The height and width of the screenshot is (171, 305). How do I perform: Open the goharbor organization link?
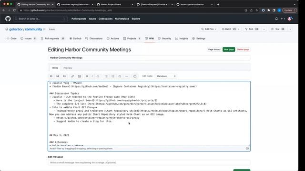pyautogui.click(x=16, y=29)
